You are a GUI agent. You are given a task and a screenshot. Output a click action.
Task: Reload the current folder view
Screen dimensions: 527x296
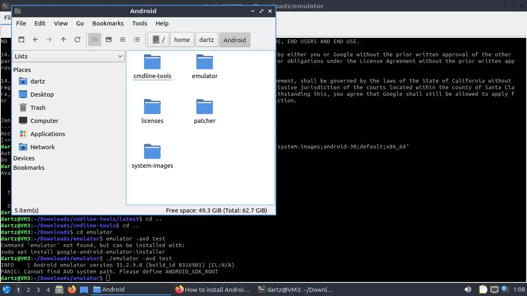77,40
